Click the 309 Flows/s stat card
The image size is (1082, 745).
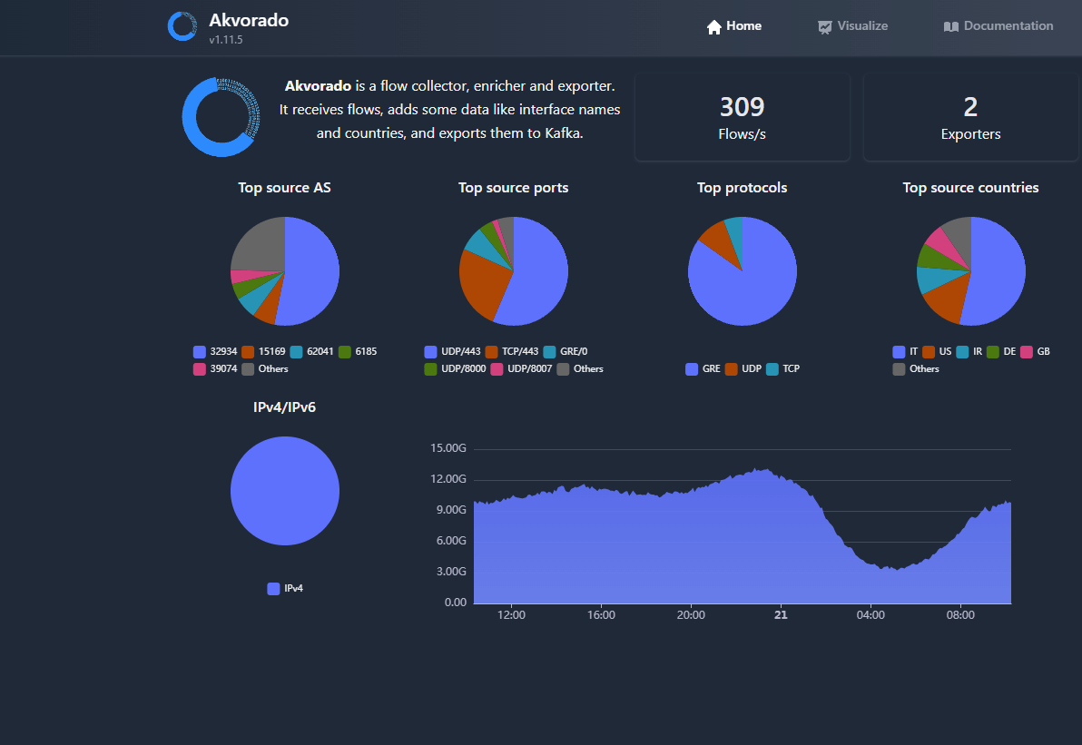742,118
